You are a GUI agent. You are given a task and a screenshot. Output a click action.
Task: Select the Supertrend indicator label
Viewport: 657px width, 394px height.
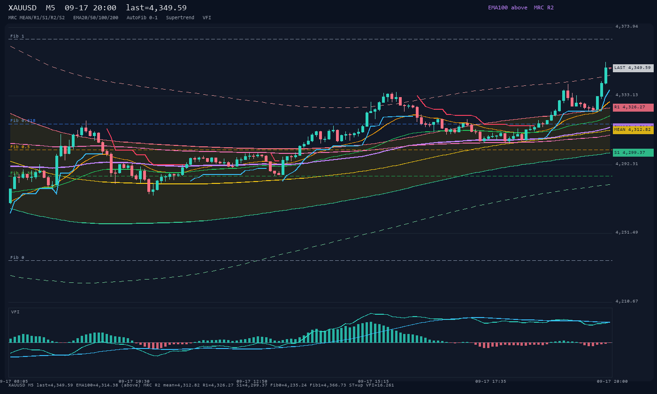pos(180,17)
